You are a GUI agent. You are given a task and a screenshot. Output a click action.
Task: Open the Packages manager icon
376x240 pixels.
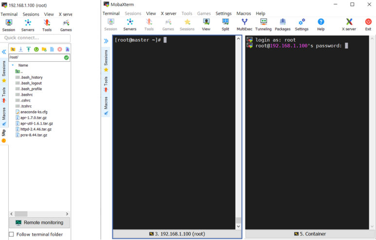(283, 25)
